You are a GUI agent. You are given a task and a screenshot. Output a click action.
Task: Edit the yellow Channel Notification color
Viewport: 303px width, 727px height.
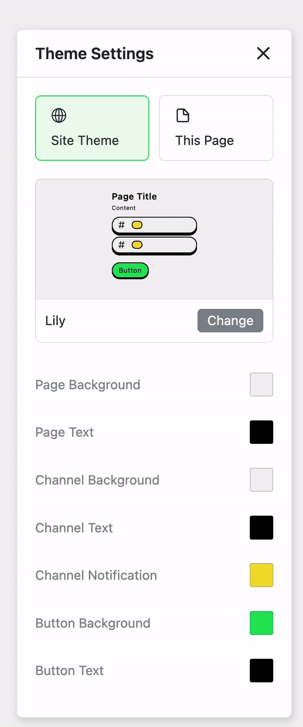[x=262, y=575]
